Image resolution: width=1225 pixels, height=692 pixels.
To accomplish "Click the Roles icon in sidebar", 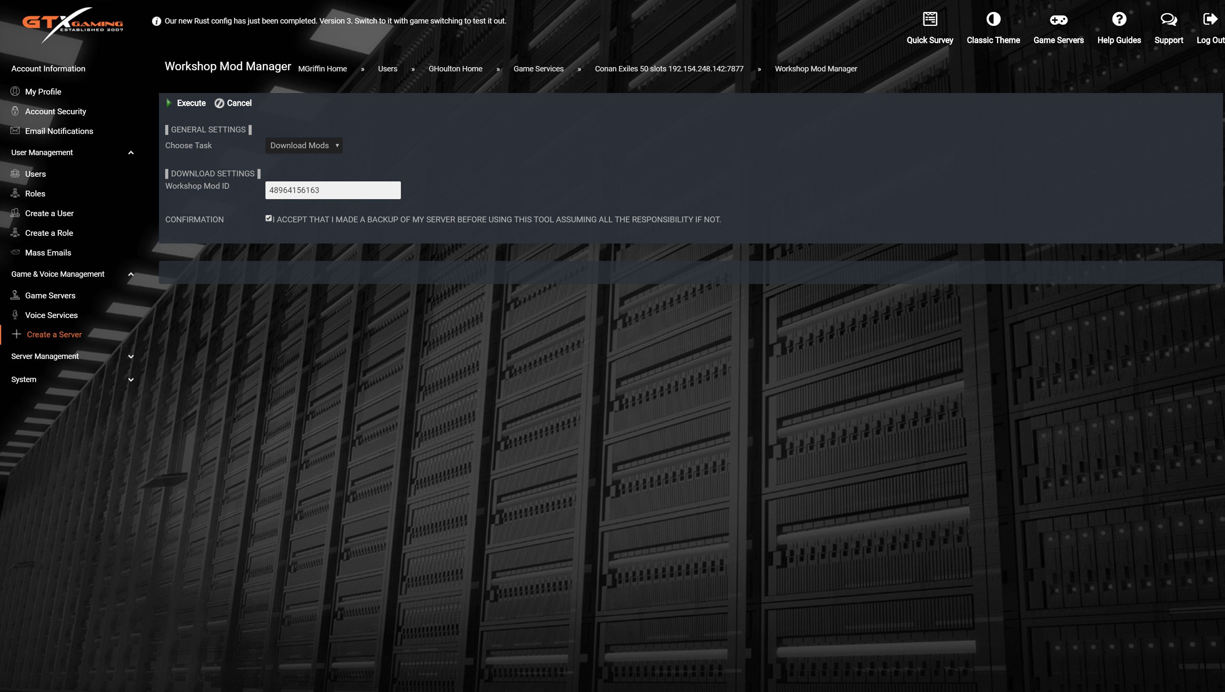I will 15,193.
